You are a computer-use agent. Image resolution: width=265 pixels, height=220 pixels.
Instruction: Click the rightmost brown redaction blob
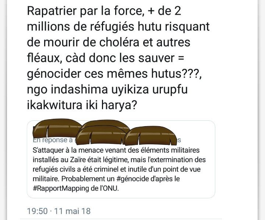[x=151, y=136]
